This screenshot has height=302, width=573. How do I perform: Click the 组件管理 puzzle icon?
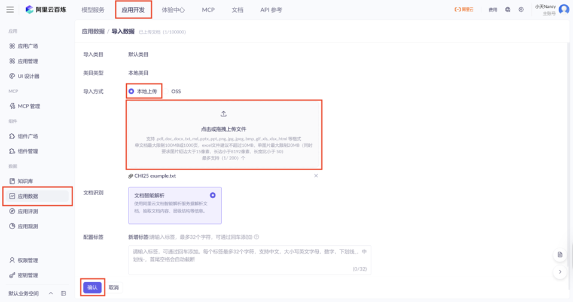coord(12,152)
